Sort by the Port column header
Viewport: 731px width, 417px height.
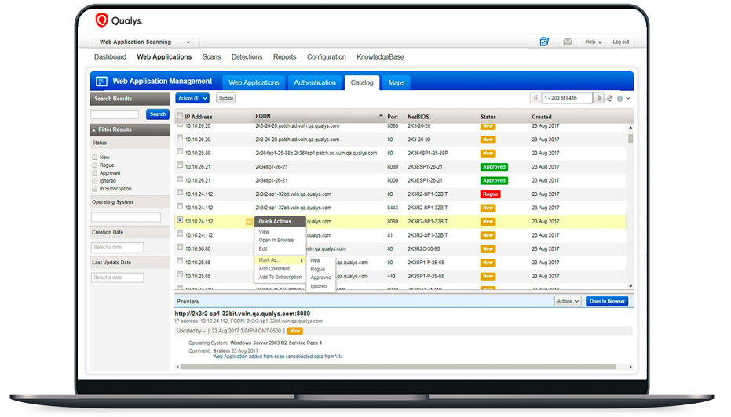tap(393, 118)
